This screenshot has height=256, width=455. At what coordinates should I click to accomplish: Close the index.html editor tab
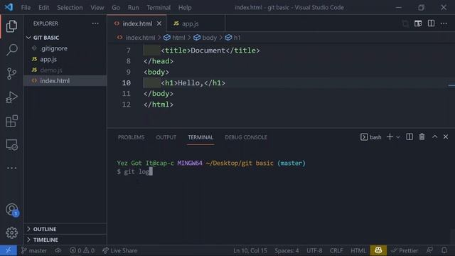159,23
